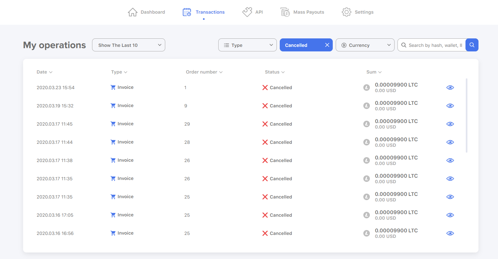
Task: Click cart icon on 2020.03.16 16:56 row
Action: (x=113, y=233)
